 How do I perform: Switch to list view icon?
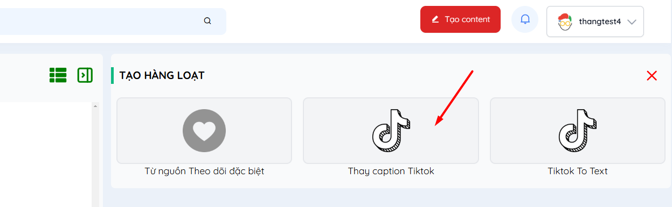(58, 75)
